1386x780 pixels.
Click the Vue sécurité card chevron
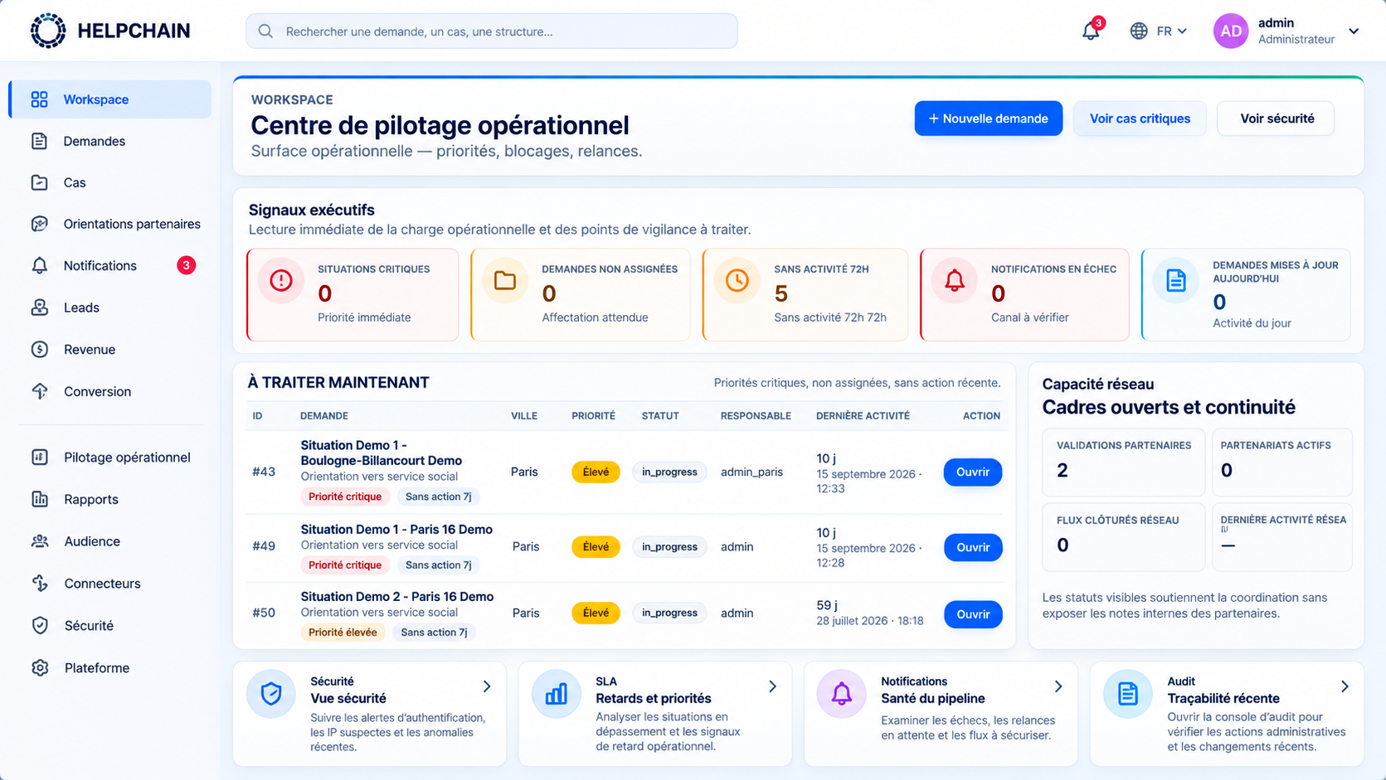(x=487, y=686)
